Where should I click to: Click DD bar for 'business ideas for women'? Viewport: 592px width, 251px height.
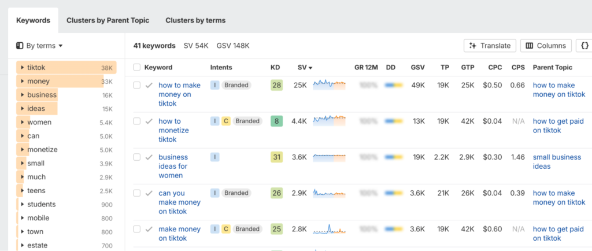click(394, 157)
